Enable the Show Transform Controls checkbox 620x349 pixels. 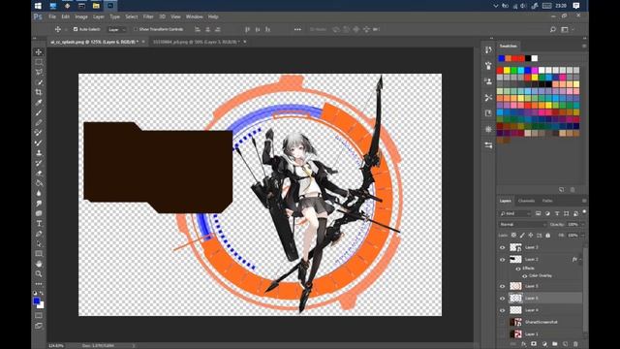[136, 29]
